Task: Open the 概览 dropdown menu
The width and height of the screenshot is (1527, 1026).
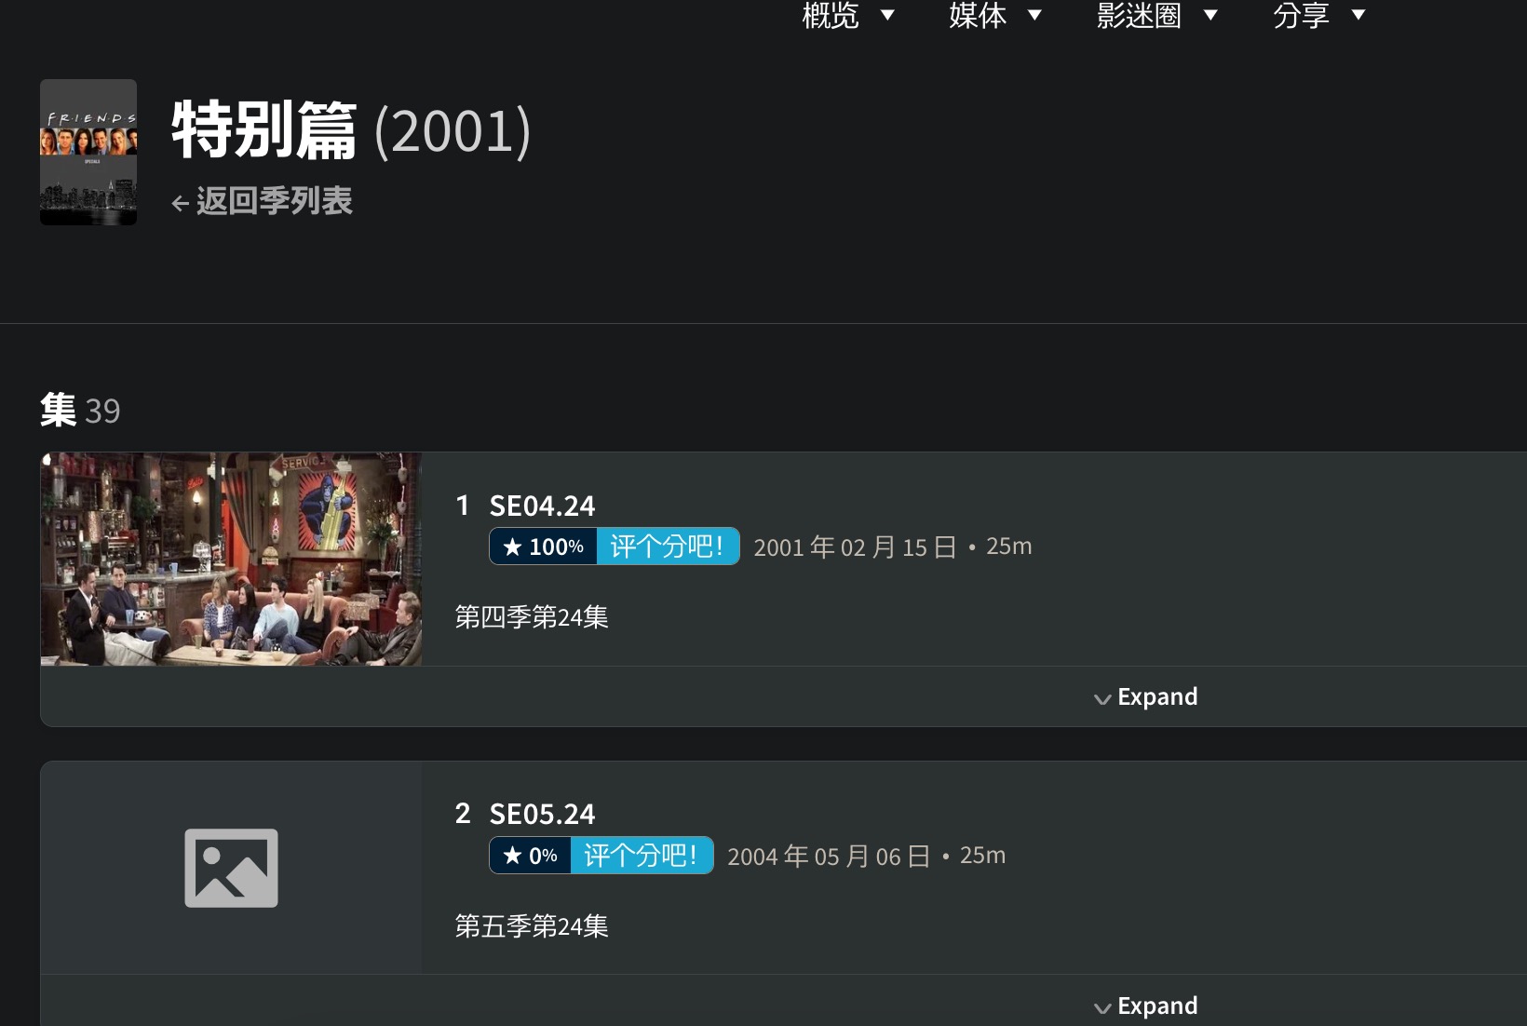Action: coord(847,15)
